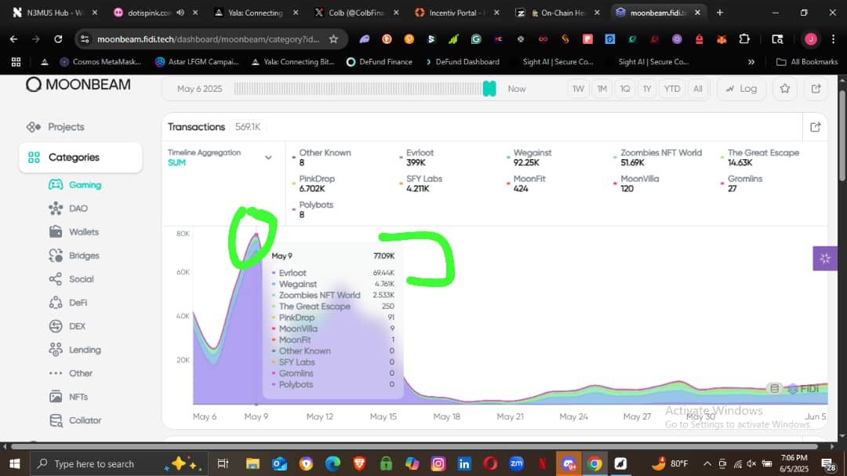Viewport: 847px width, 476px height.
Task: Toggle the PinkDrop legend series
Action: [313, 183]
